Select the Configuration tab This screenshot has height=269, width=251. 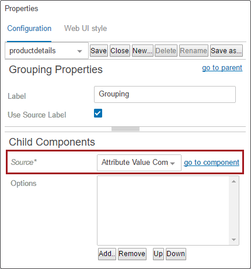29,29
